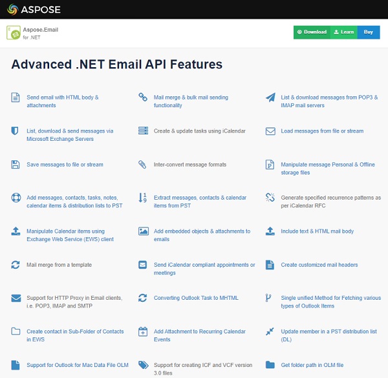This screenshot has width=388, height=378.
Task: Click server icon beside Create & update tasks using iCalendar
Action: pyautogui.click(x=143, y=131)
